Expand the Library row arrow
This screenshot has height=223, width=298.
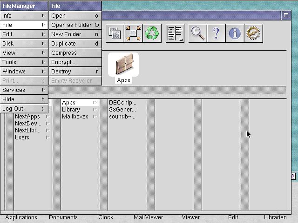[95, 110]
